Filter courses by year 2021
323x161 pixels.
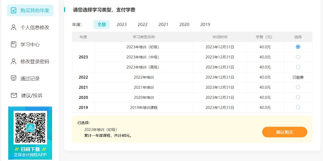point(163,24)
